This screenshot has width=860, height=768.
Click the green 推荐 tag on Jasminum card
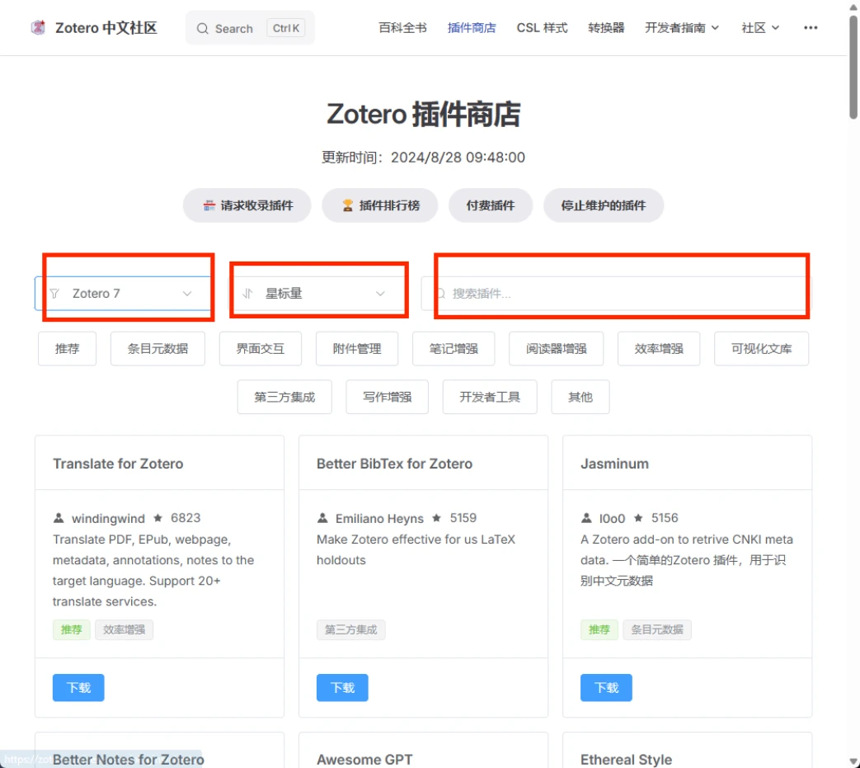599,629
